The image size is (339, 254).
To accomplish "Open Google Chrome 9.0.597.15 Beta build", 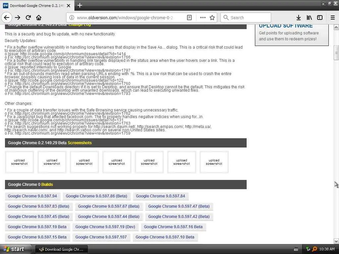I will pyautogui.click(x=37, y=237).
